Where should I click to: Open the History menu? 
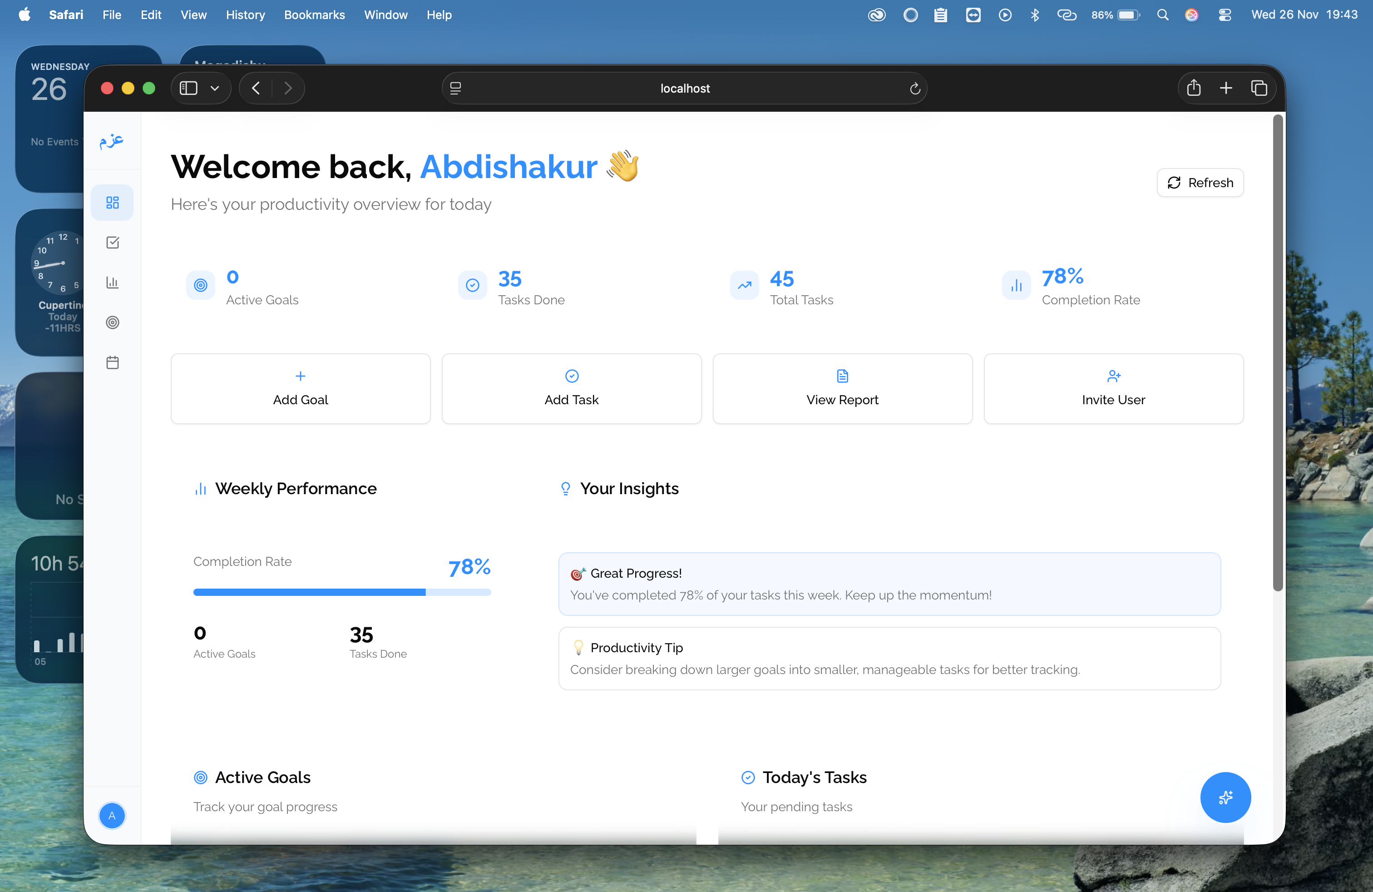(245, 15)
